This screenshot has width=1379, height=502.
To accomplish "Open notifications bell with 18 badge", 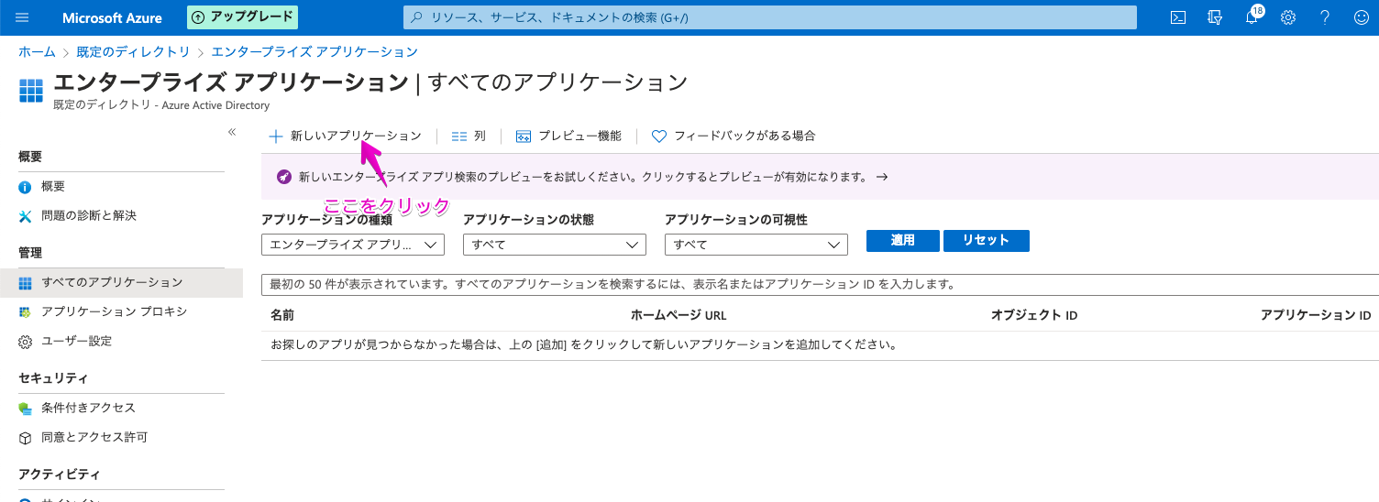I will tap(1253, 16).
